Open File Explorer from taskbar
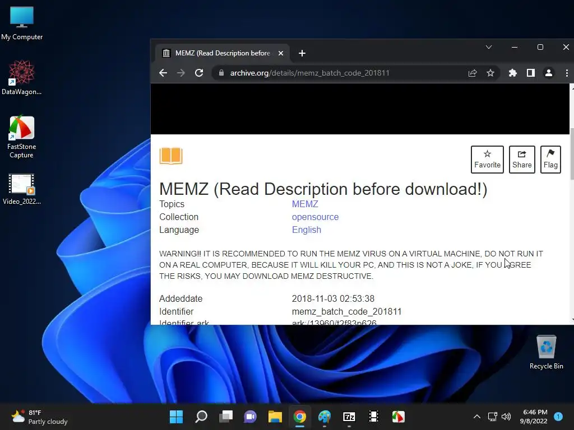The width and height of the screenshot is (574, 430). click(275, 417)
